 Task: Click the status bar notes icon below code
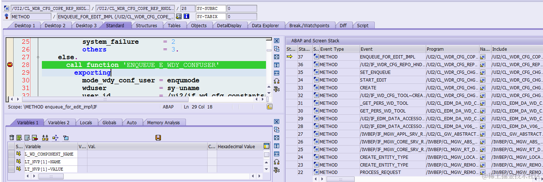pos(270,107)
